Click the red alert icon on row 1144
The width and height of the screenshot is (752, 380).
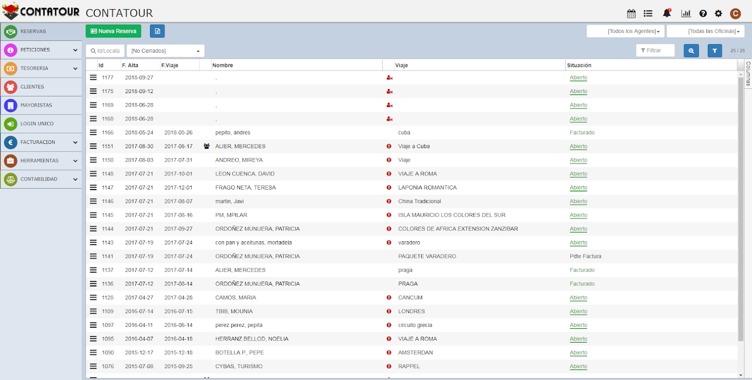click(389, 229)
